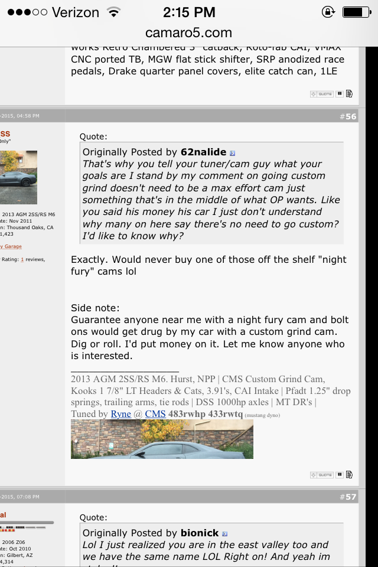Open the poster's Camaro avatar image
The image size is (378, 567).
click(18, 177)
